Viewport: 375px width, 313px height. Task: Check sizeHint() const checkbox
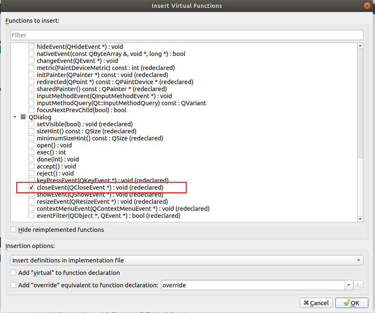(x=31, y=131)
